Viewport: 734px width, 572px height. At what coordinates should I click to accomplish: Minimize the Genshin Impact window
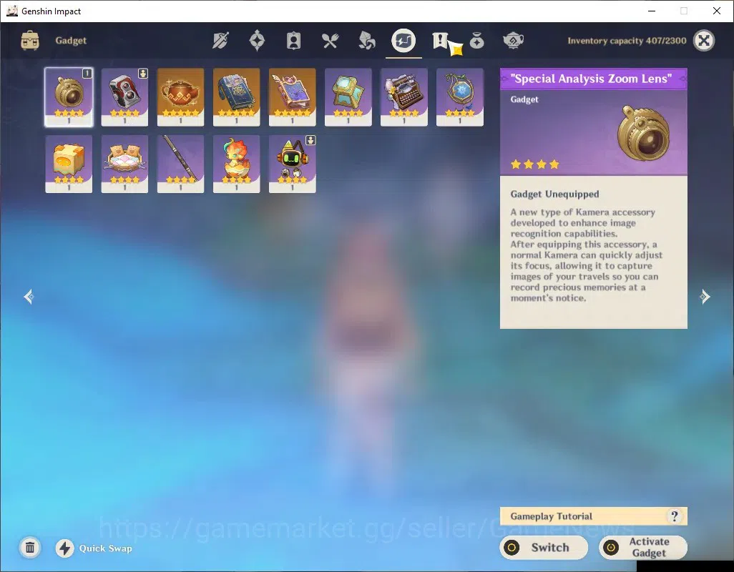point(652,11)
